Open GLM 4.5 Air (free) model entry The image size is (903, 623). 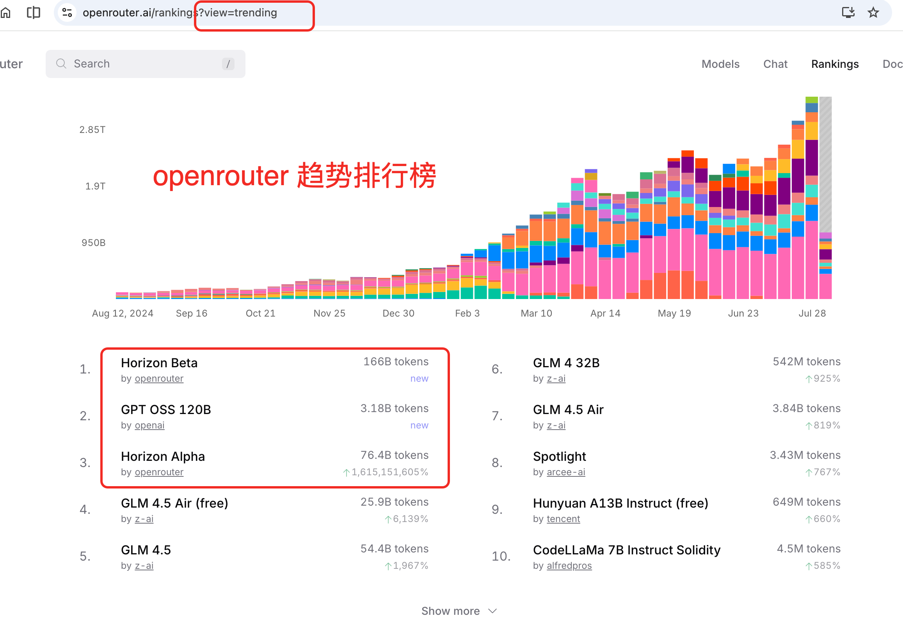(174, 503)
